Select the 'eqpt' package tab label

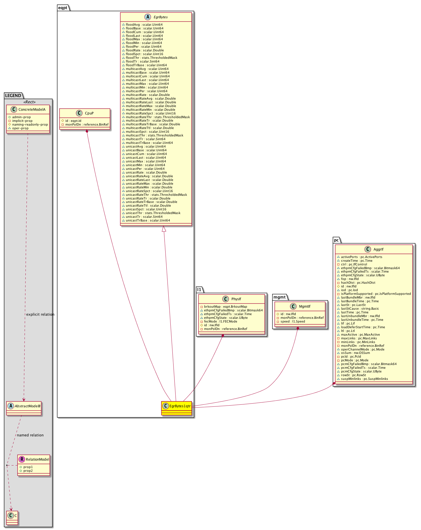click(x=63, y=8)
